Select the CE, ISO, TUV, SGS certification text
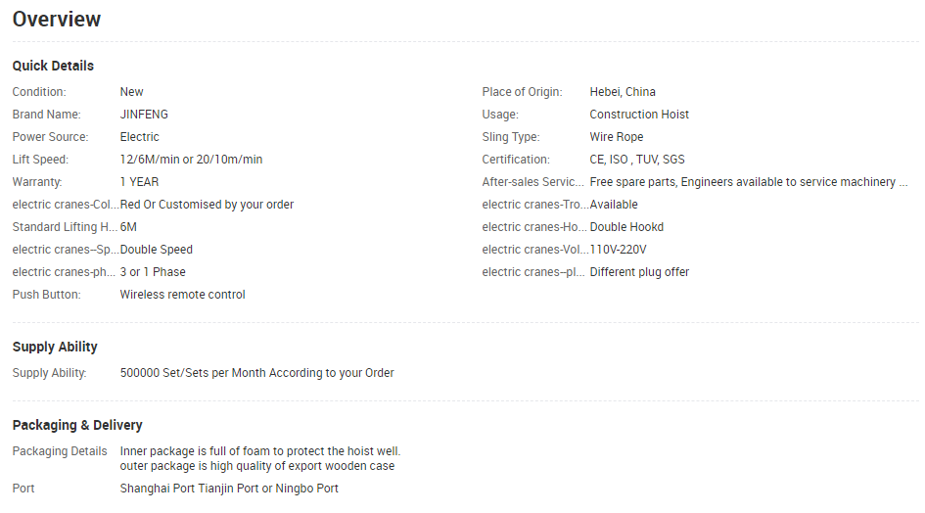This screenshot has height=513, width=925. [x=637, y=160]
